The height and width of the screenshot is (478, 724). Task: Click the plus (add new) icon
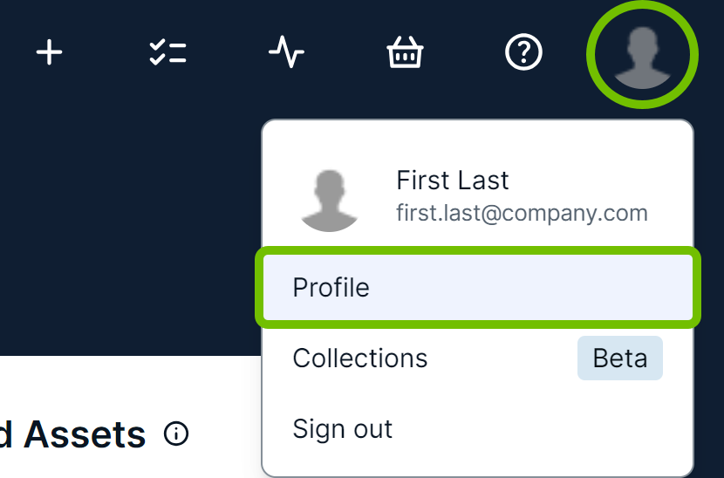(x=50, y=54)
